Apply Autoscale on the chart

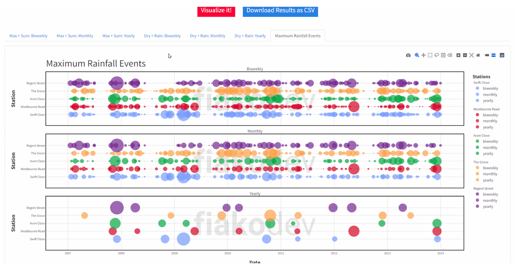tap(472, 55)
